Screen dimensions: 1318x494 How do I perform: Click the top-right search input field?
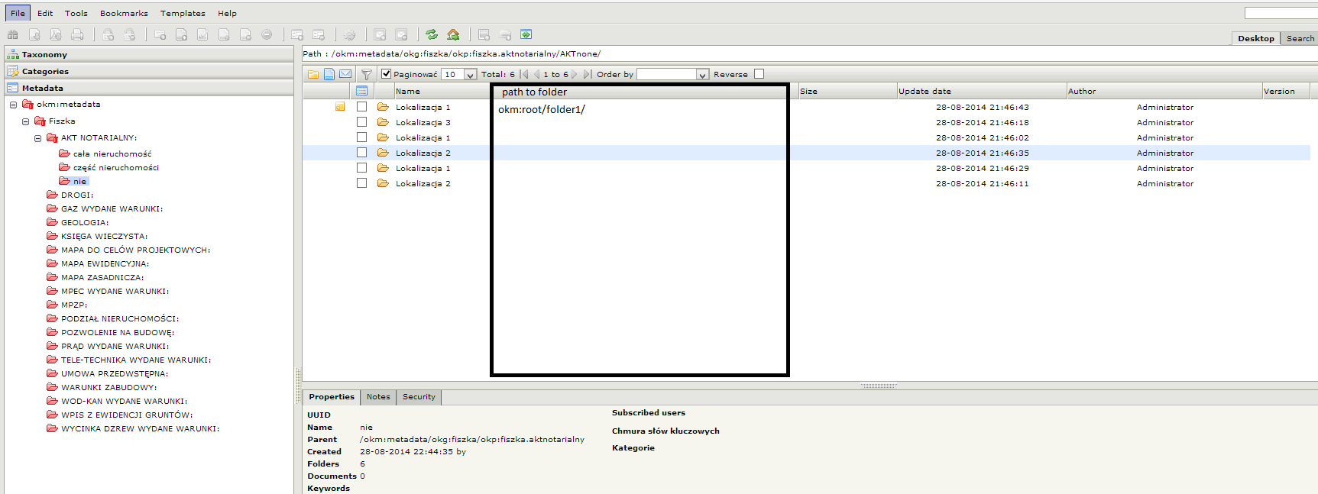pyautogui.click(x=1281, y=13)
